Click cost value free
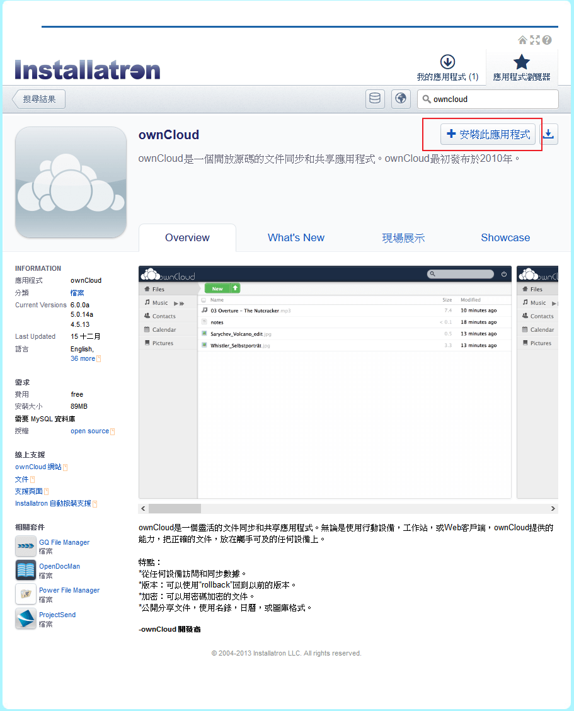Image resolution: width=574 pixels, height=711 pixels. 77,394
